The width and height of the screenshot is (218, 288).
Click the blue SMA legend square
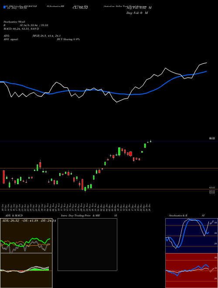(4, 7)
